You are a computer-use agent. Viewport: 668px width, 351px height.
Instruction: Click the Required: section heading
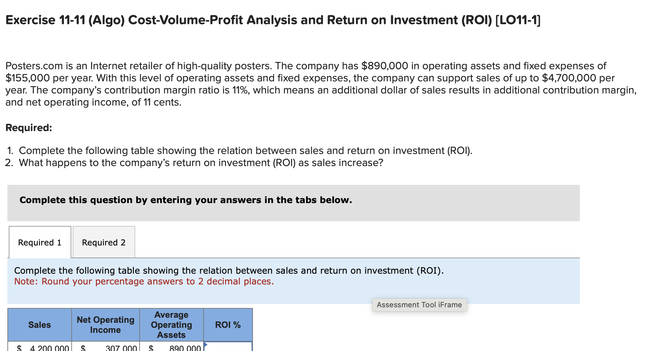(28, 127)
